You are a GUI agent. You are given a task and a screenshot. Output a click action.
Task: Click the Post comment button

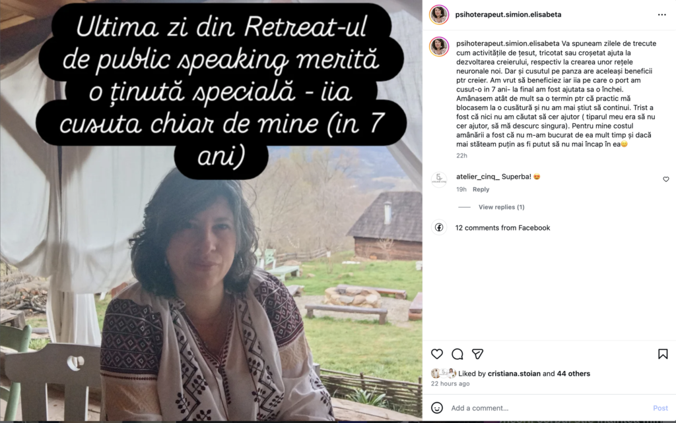pyautogui.click(x=660, y=408)
